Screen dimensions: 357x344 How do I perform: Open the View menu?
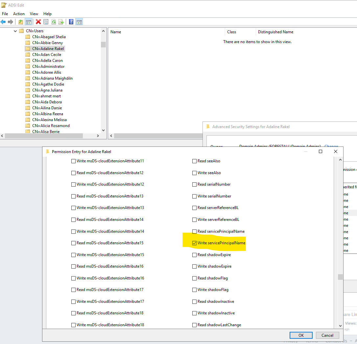coord(34,14)
